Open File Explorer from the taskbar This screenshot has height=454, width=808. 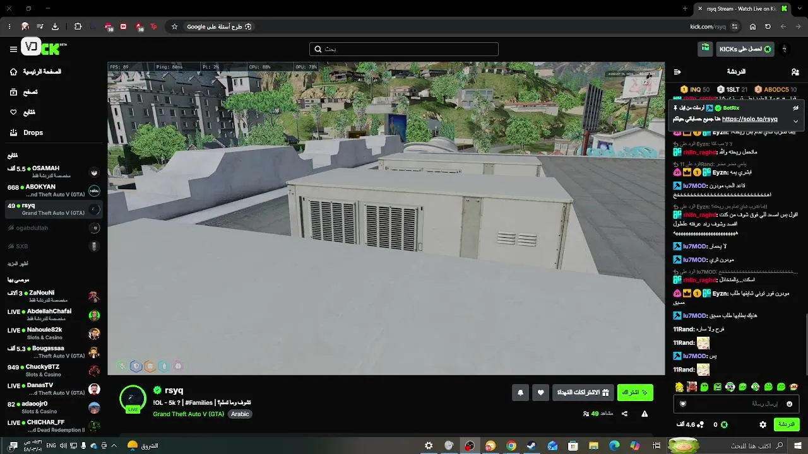(x=594, y=446)
